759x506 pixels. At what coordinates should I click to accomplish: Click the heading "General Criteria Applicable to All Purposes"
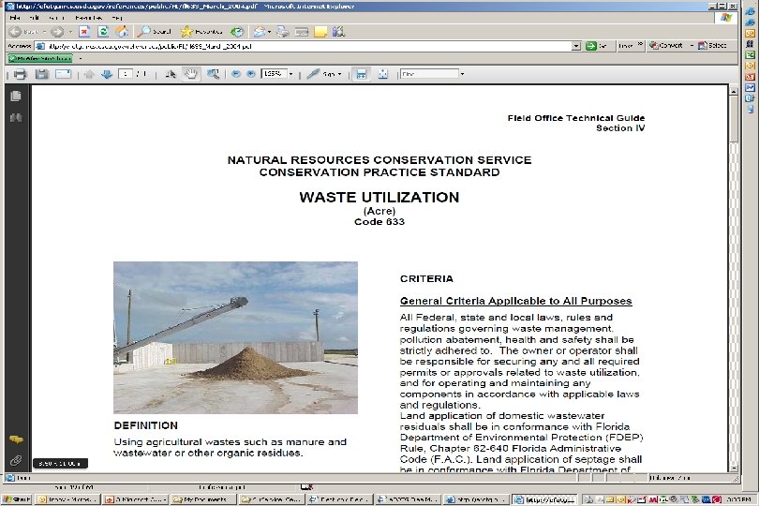point(516,301)
